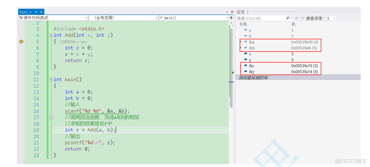Click the editor scrollbar up arrow

click(x=231, y=23)
